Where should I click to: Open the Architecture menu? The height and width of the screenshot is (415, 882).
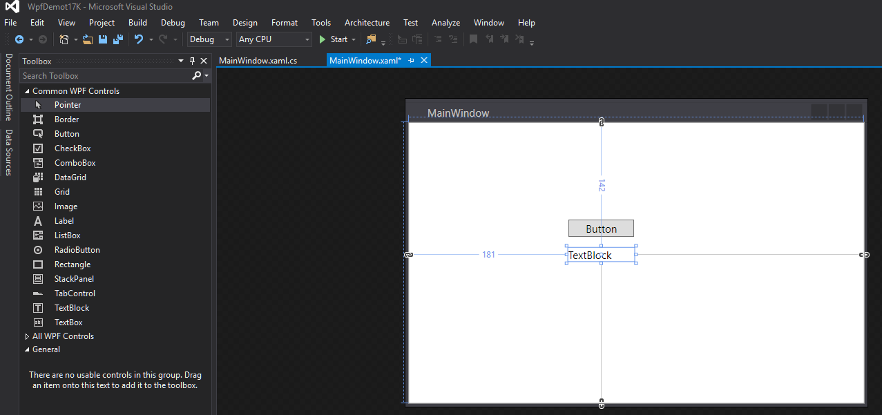point(367,23)
